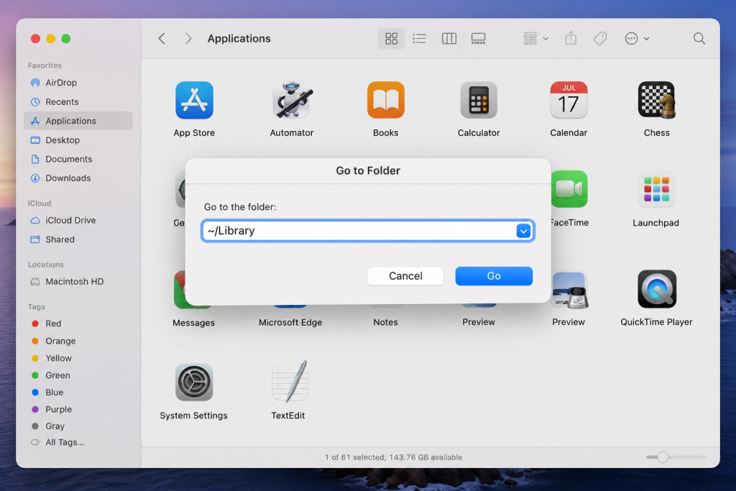
Task: Filter by the Yellow tag
Action: click(78, 358)
